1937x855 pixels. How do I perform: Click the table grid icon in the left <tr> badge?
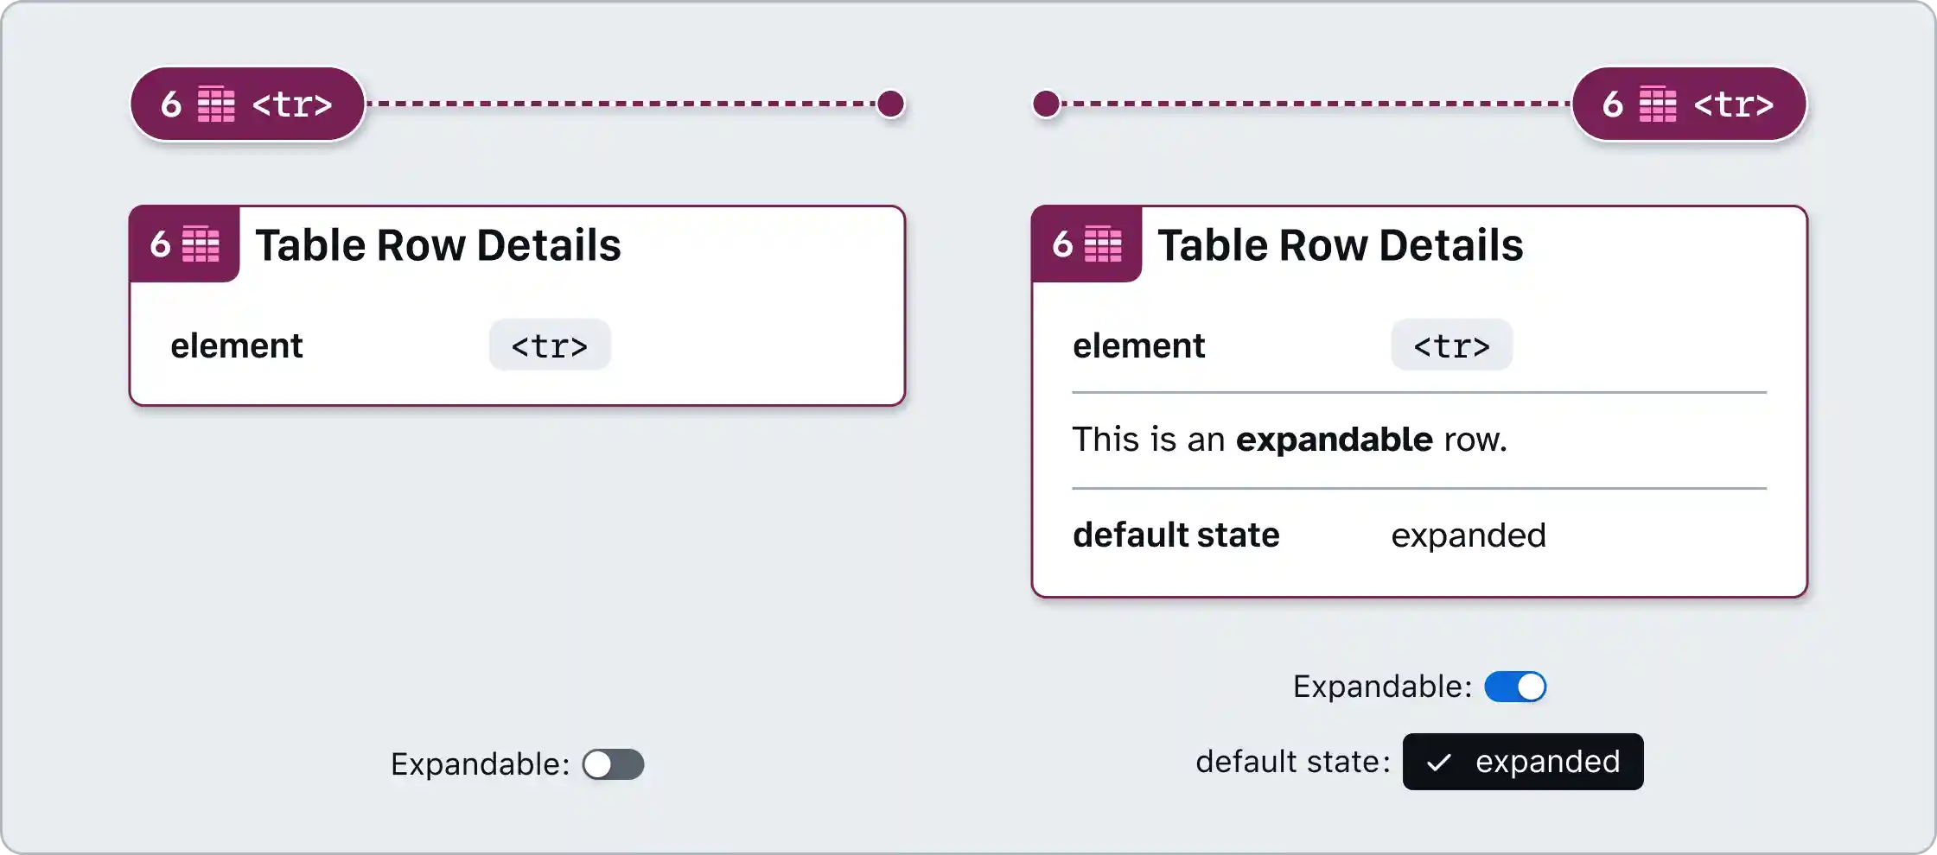coord(214,104)
